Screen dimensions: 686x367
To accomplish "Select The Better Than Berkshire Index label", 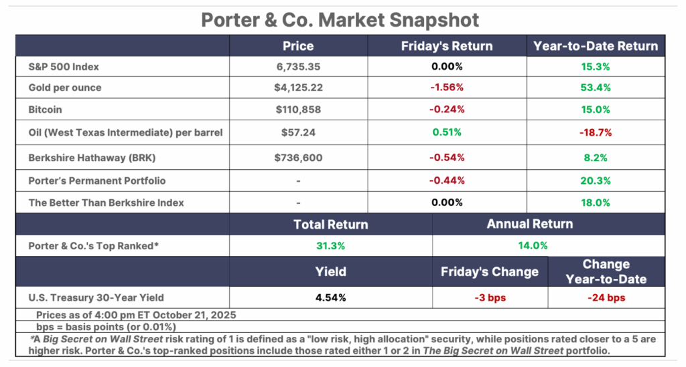I will coord(106,203).
